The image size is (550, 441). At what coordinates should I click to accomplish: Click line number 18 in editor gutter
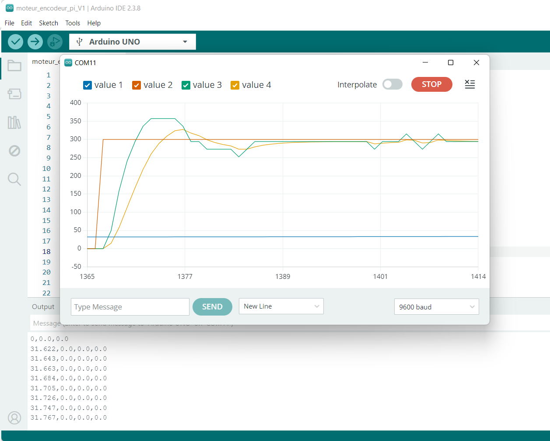tap(46, 252)
